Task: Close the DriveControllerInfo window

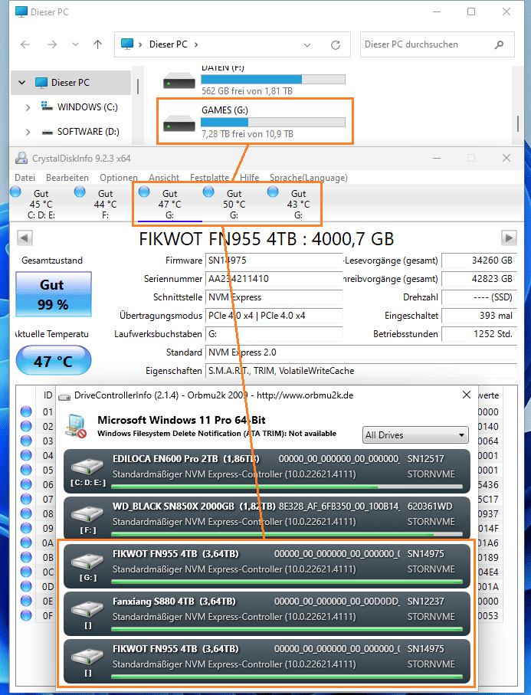Action: tap(467, 395)
